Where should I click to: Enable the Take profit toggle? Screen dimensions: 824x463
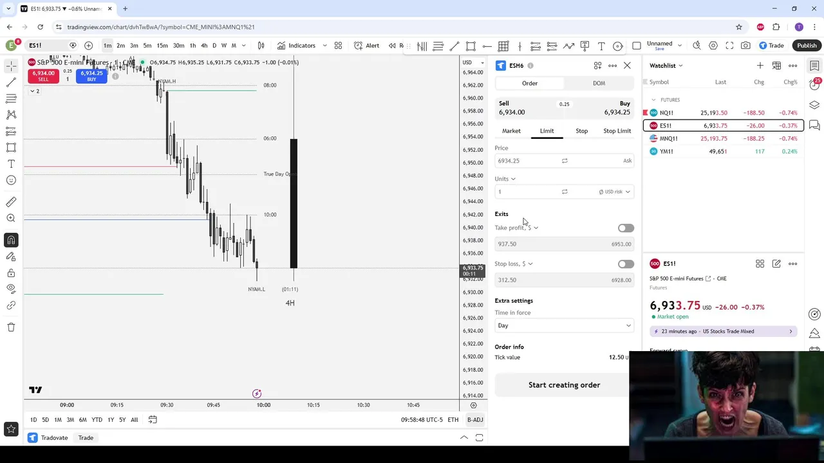click(626, 228)
